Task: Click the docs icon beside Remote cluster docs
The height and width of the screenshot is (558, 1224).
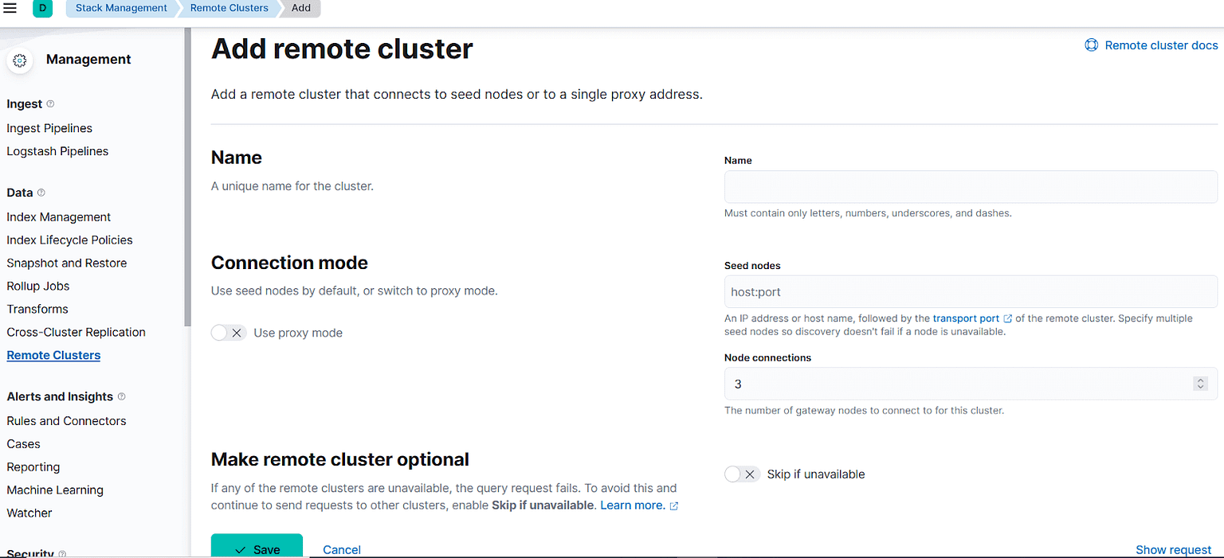Action: pyautogui.click(x=1091, y=45)
